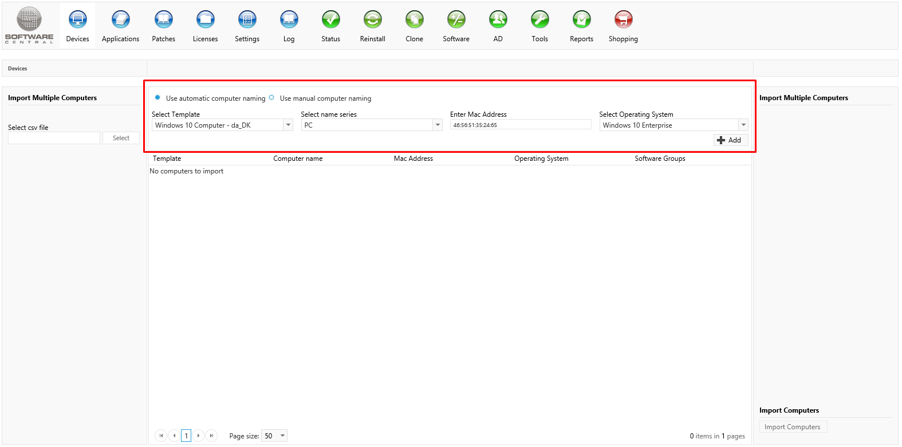
Task: Go to last page arrow
Action: coord(211,436)
